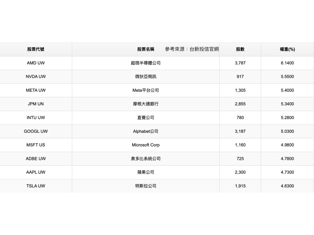The height and width of the screenshot is (235, 314).
Task: Select the Alphabet公司 stock name cell
Action: point(146,131)
